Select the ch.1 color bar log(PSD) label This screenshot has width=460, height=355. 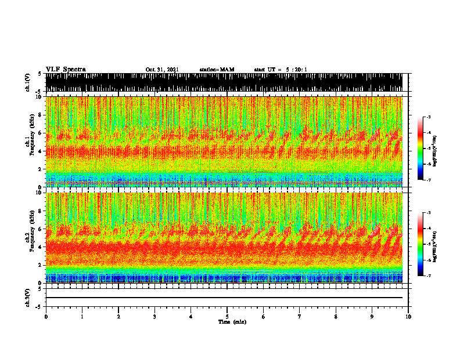tap(435, 151)
